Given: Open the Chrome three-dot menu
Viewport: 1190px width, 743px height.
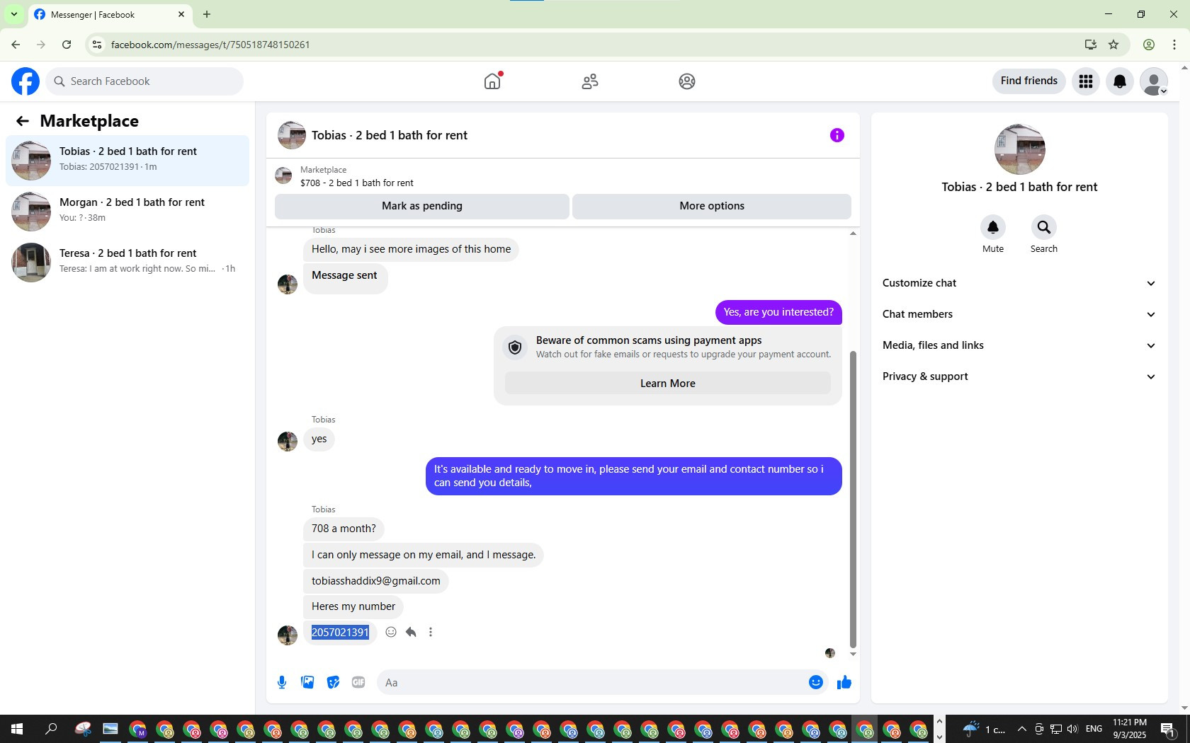Looking at the screenshot, I should pyautogui.click(x=1174, y=45).
